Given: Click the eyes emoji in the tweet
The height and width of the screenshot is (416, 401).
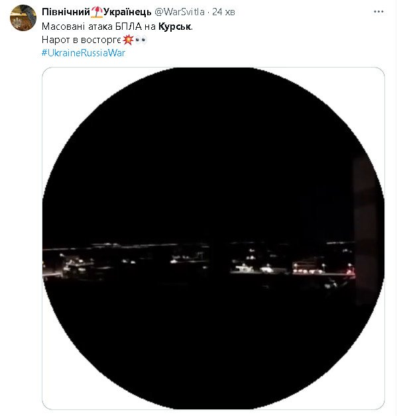Looking at the screenshot, I should 141,40.
